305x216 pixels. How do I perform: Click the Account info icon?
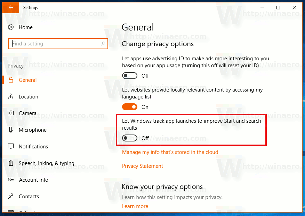[x=11, y=180]
